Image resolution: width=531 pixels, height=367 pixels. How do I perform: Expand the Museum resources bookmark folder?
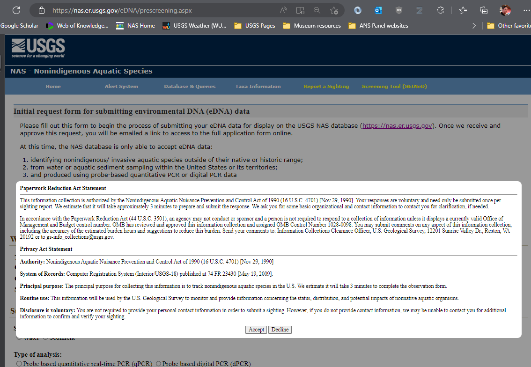click(x=312, y=26)
